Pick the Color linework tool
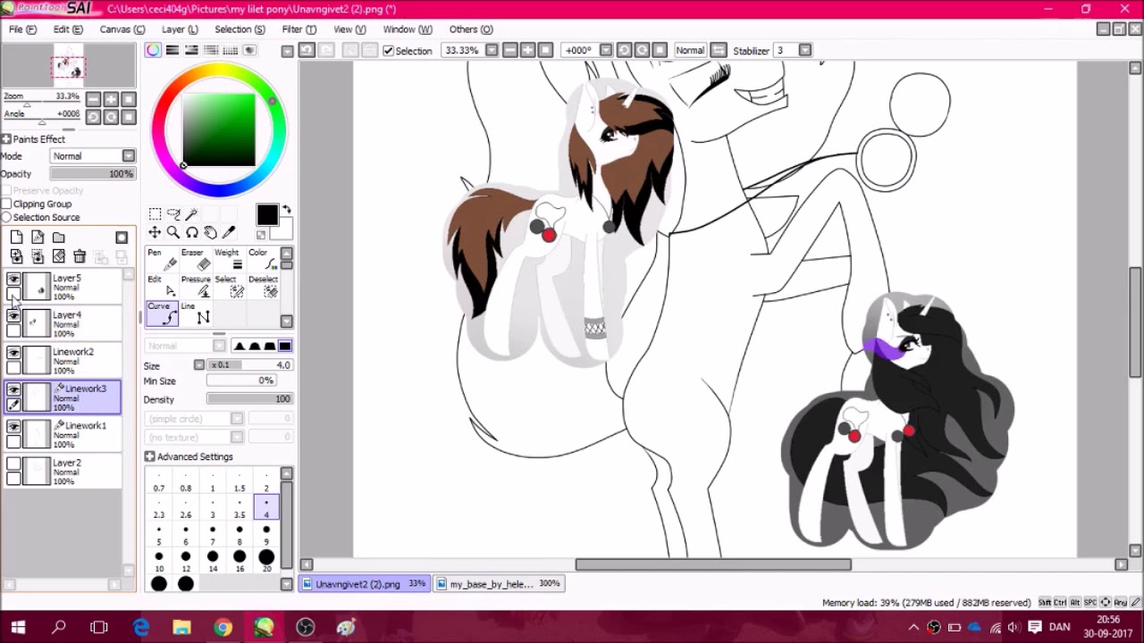The height and width of the screenshot is (643, 1144). click(263, 259)
